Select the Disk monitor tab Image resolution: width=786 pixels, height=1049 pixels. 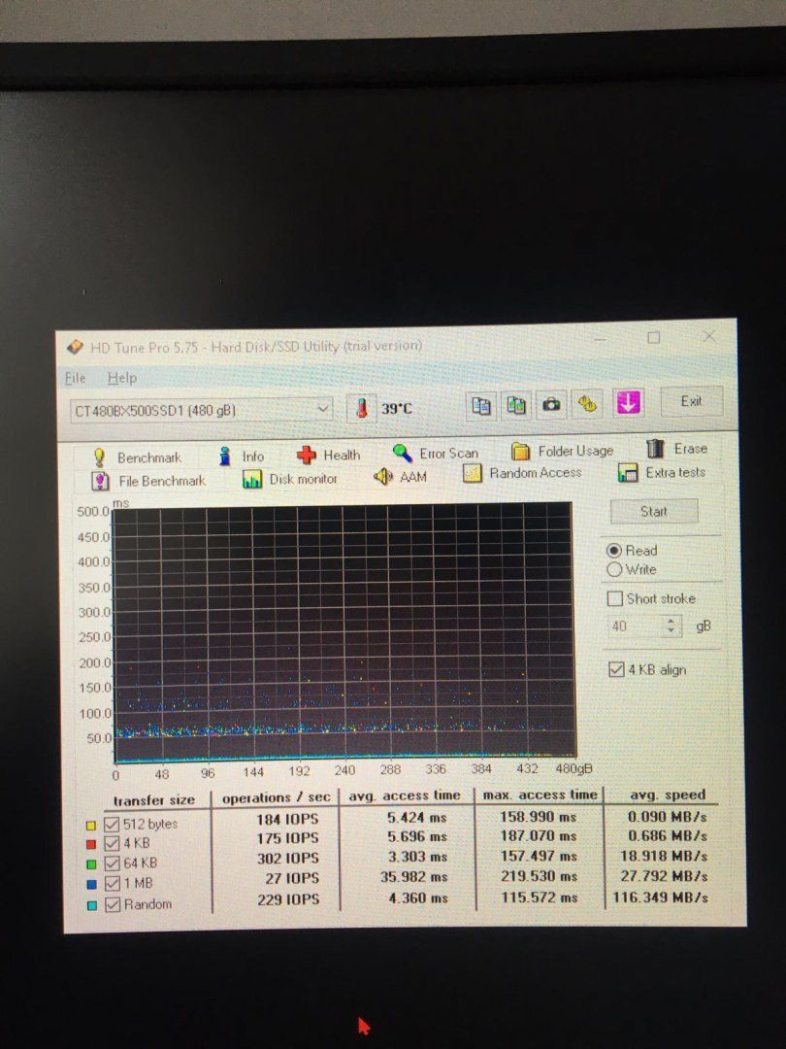click(289, 478)
